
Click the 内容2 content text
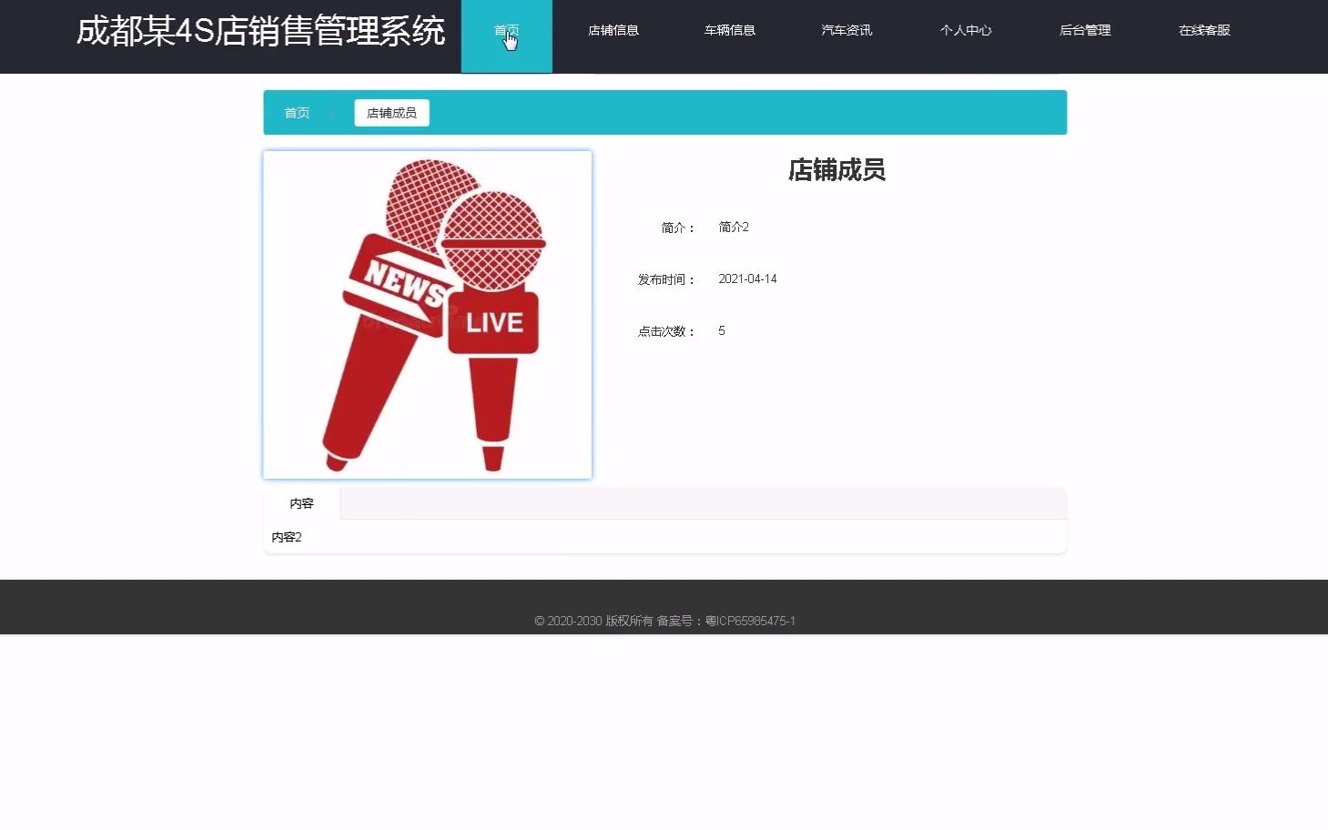coord(287,537)
